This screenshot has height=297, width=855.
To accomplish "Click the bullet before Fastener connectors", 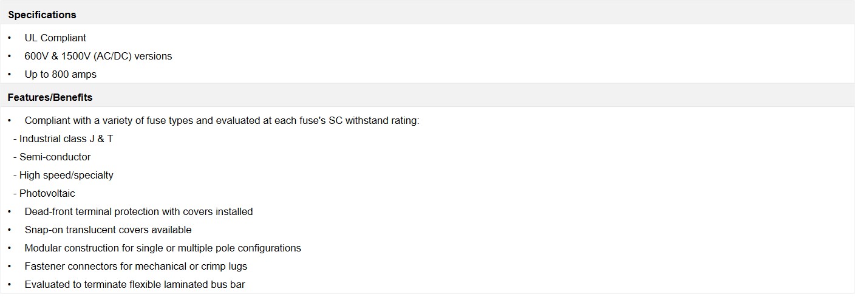I will [x=10, y=266].
